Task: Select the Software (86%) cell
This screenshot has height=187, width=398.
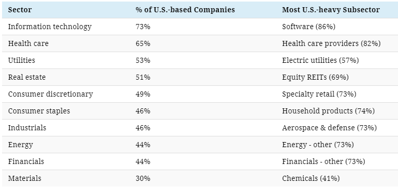Action: pos(309,27)
